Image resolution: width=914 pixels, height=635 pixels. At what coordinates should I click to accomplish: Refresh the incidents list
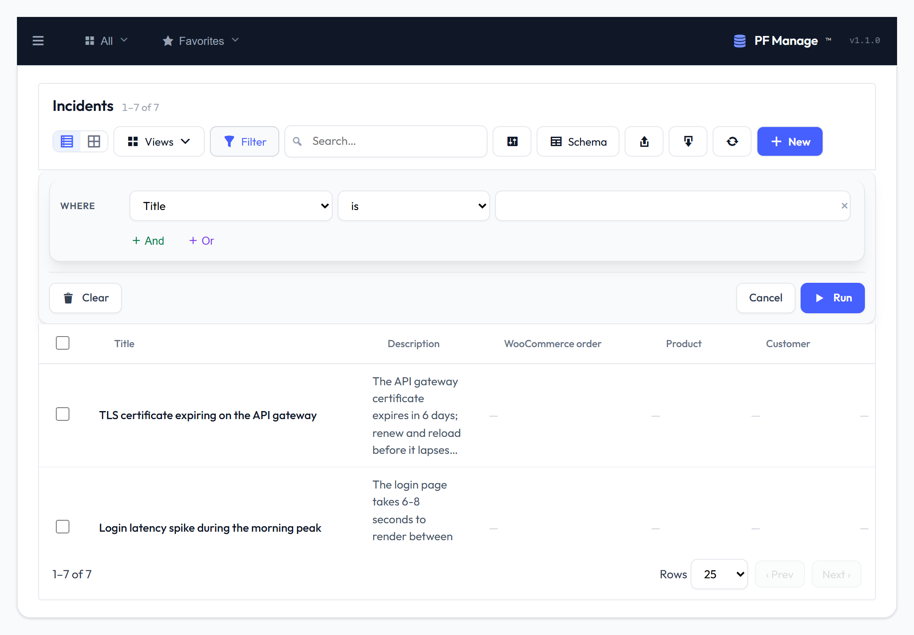click(x=732, y=141)
